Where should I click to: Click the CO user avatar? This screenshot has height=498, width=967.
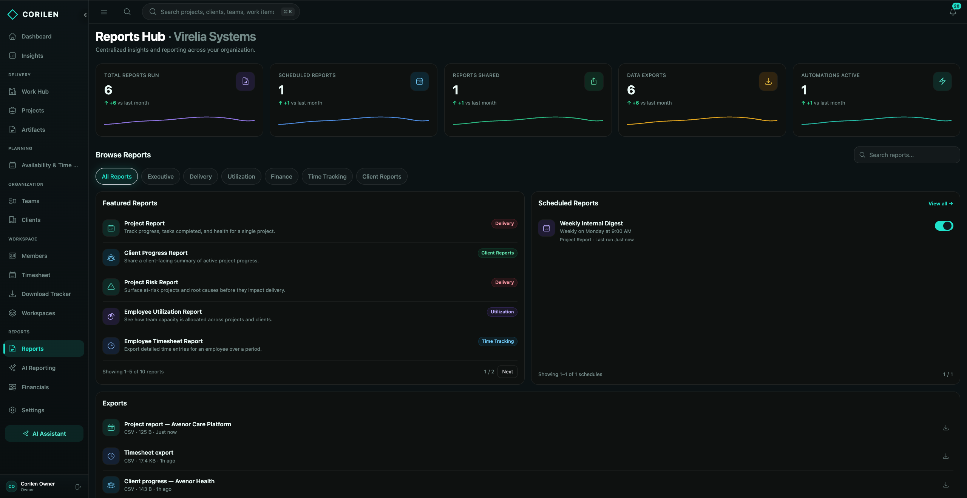tap(12, 486)
